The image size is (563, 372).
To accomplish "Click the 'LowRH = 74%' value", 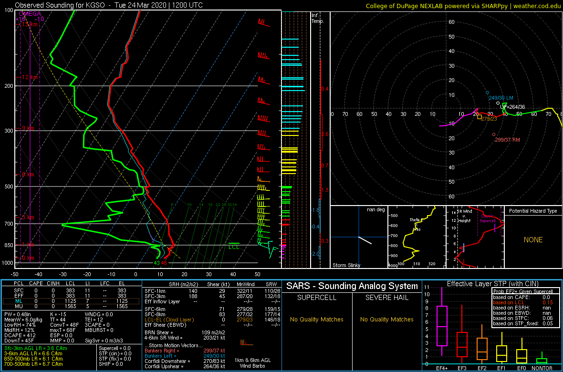I will [19, 325].
